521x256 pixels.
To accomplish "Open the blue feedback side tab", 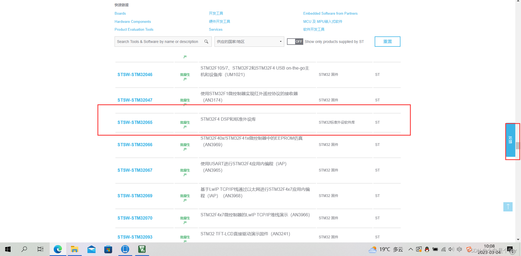I will click(510, 140).
